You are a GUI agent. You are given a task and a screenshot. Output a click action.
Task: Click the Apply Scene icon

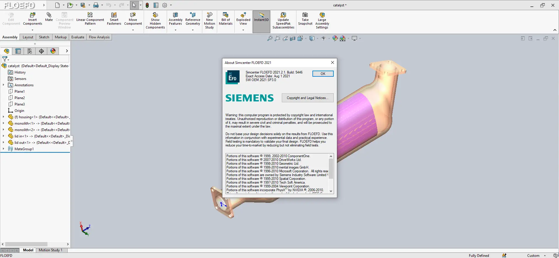[343, 38]
